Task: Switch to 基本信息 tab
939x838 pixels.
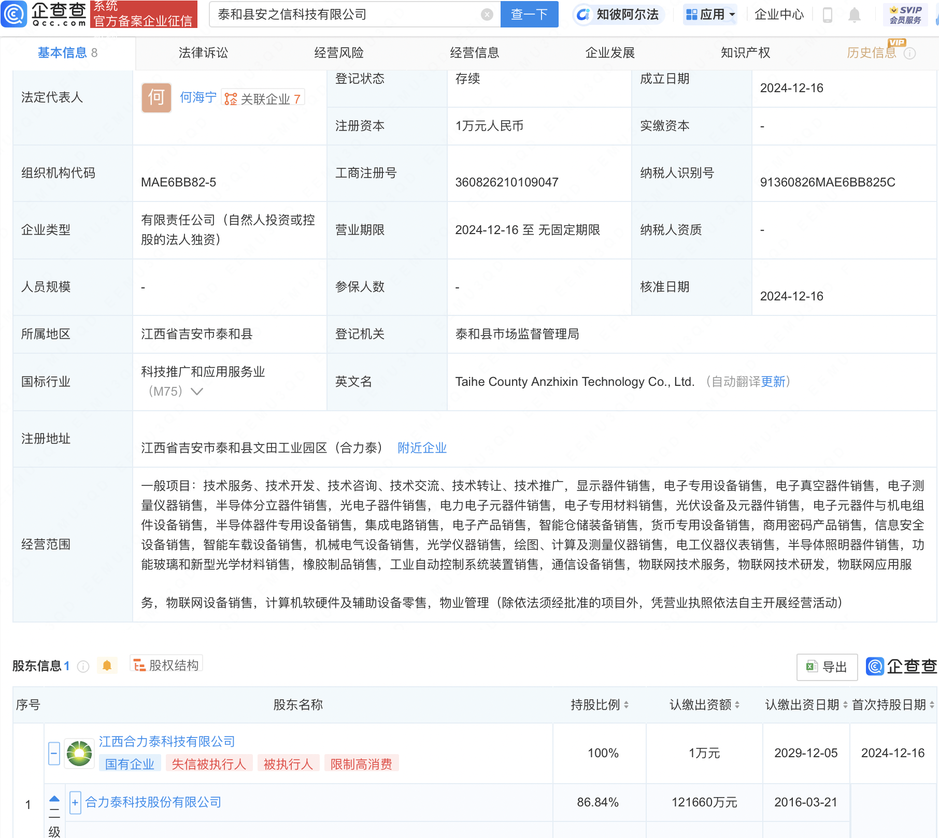Action: pos(67,53)
